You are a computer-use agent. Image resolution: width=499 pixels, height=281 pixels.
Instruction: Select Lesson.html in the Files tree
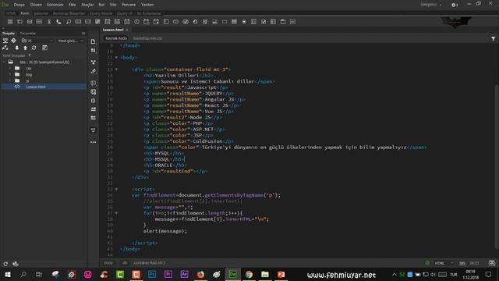[x=44, y=87]
